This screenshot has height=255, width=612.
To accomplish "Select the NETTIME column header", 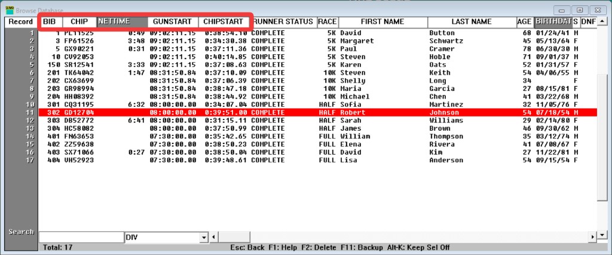I will pyautogui.click(x=122, y=22).
